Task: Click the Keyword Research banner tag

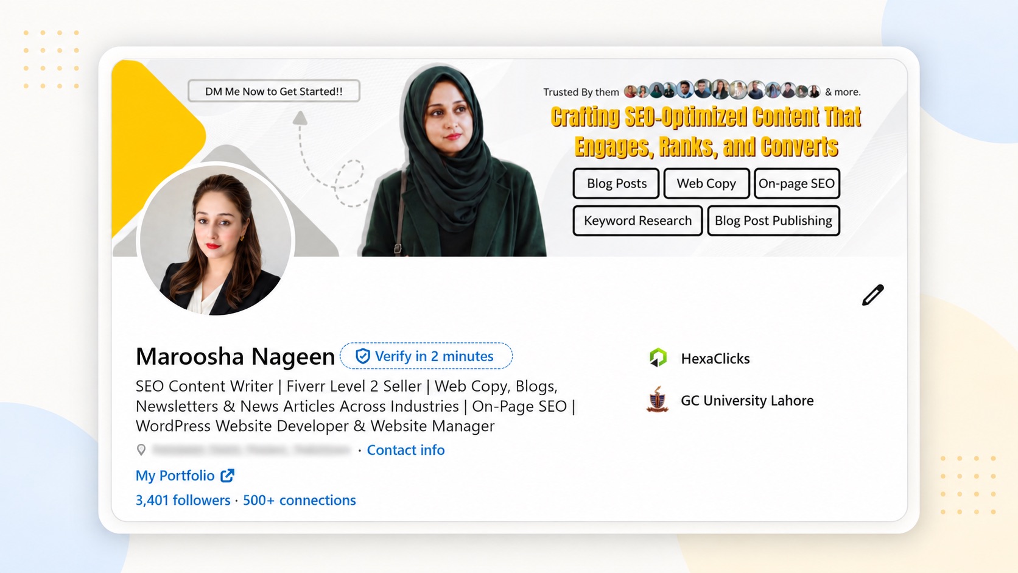Action: 637,220
